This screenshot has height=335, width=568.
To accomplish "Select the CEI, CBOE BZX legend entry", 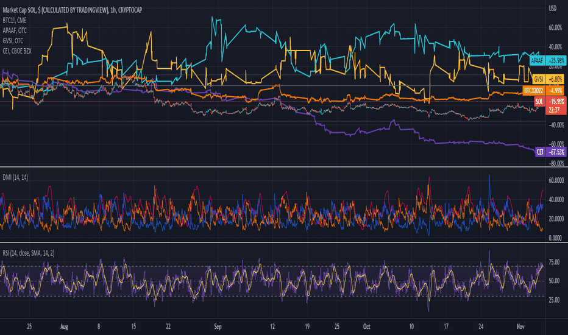I will (x=17, y=51).
